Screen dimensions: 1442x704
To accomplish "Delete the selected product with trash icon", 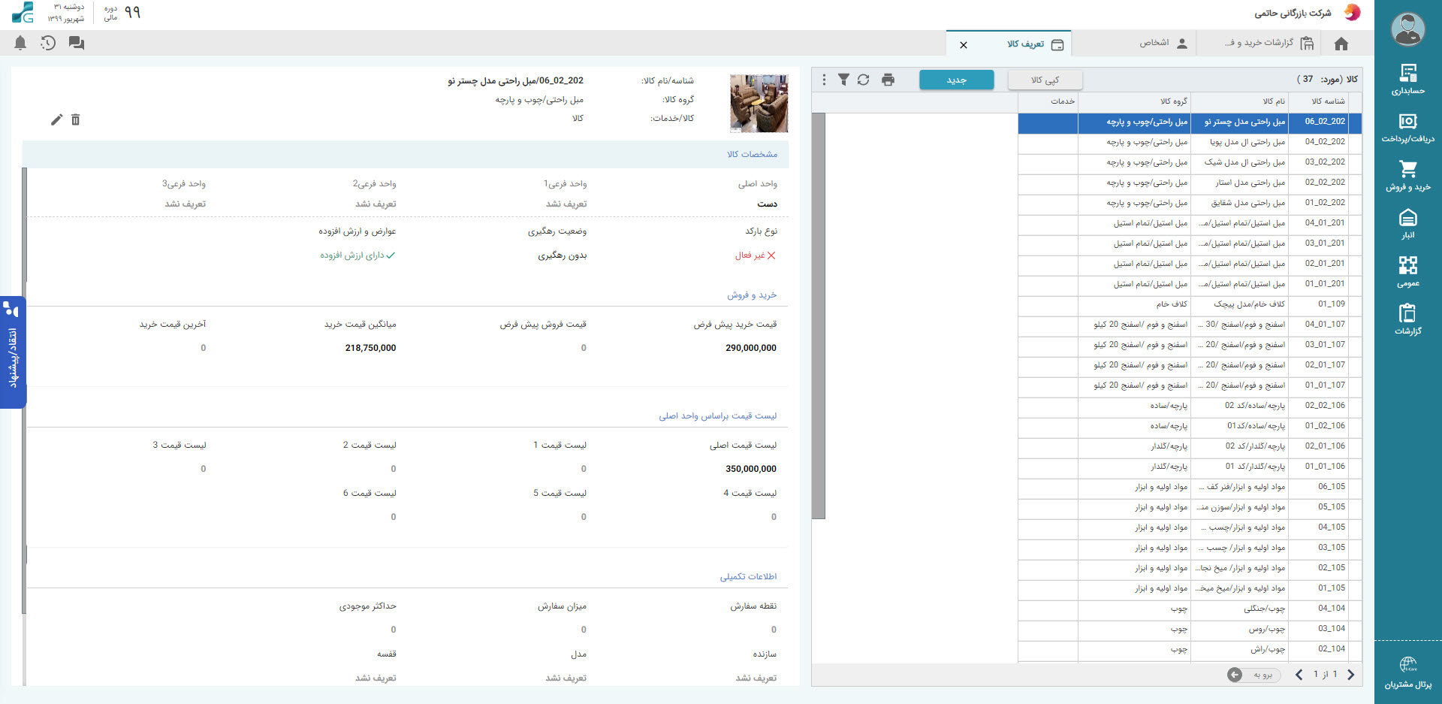I will [75, 119].
